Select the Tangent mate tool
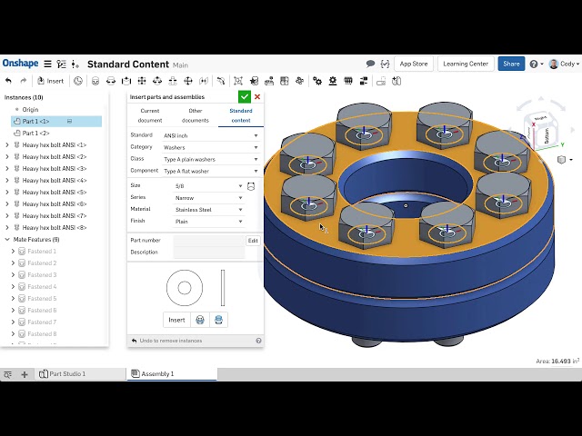 tap(221, 81)
